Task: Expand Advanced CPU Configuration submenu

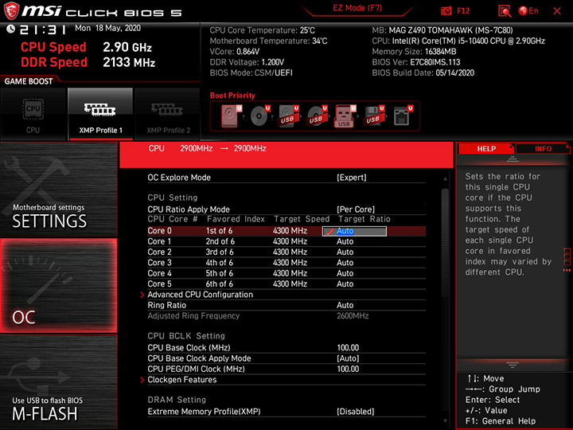Action: [200, 295]
